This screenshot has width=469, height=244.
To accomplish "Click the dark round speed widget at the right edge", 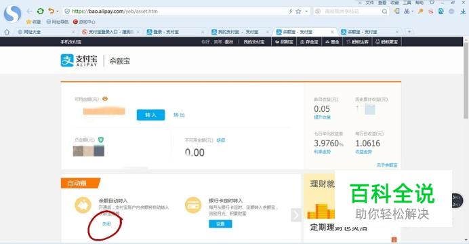I will [457, 201].
